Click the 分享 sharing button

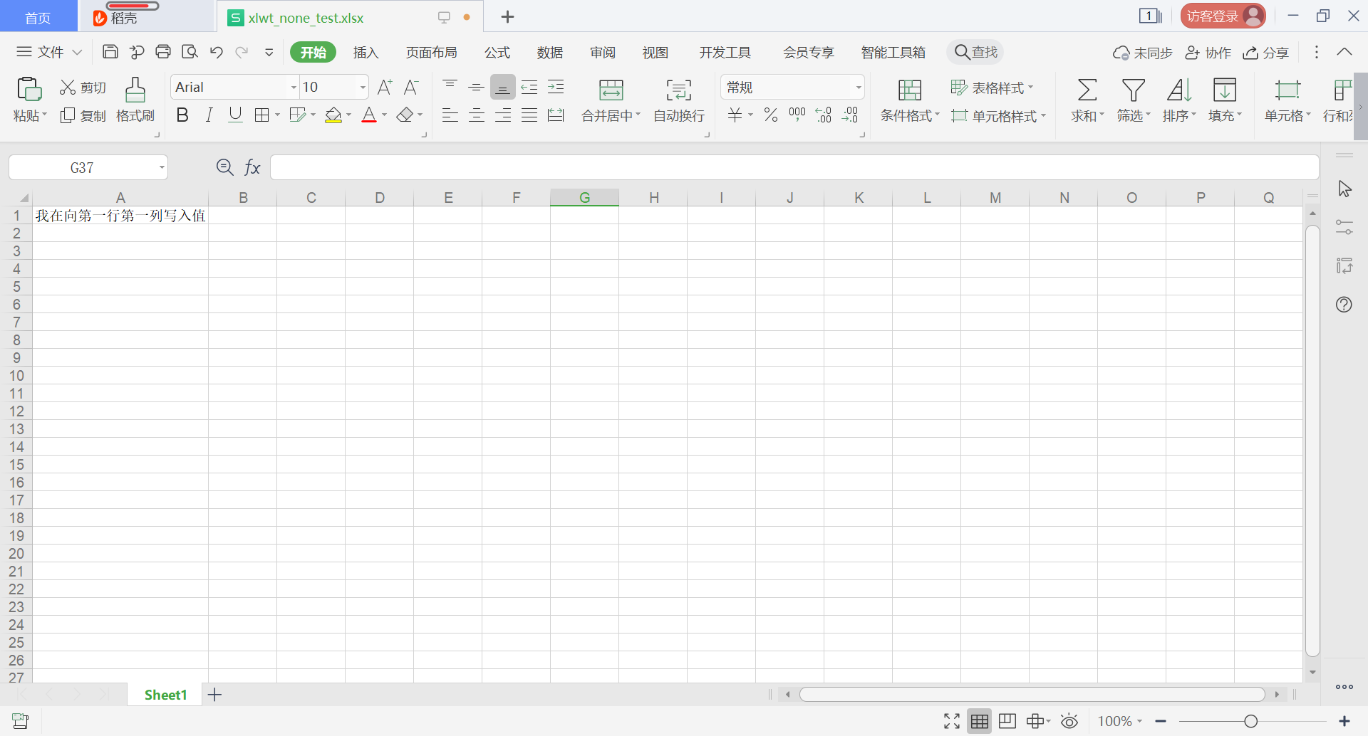[1266, 52]
